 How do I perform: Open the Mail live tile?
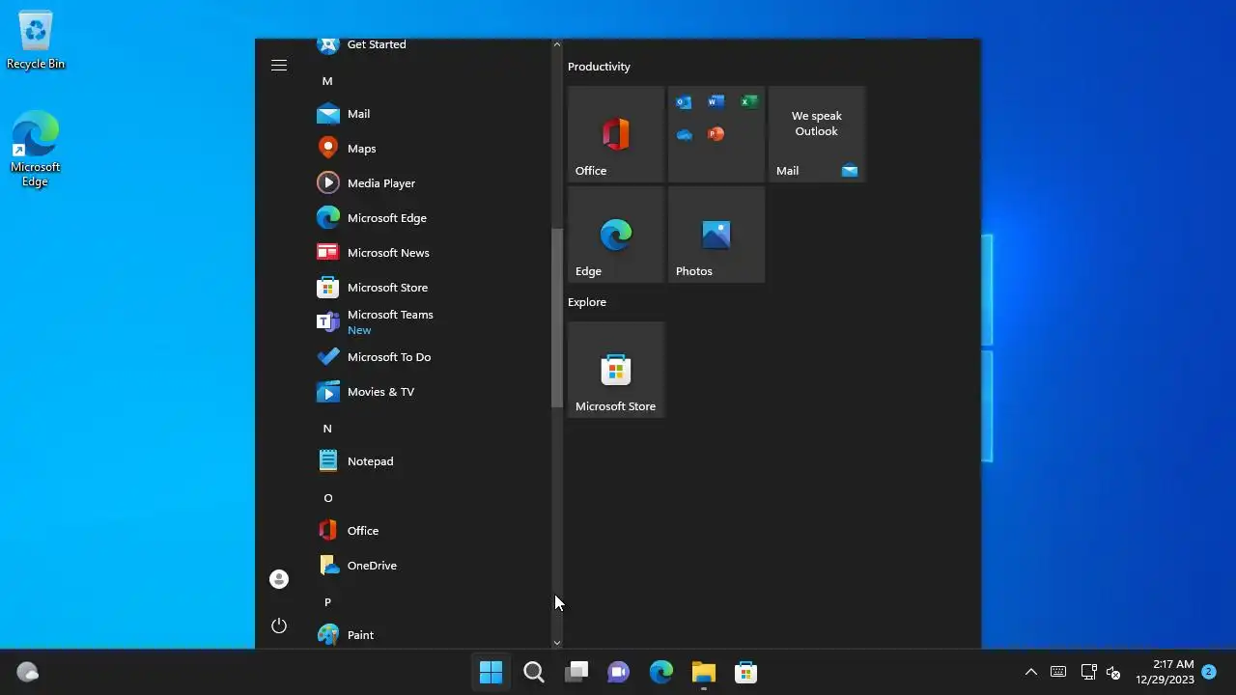coord(817,134)
